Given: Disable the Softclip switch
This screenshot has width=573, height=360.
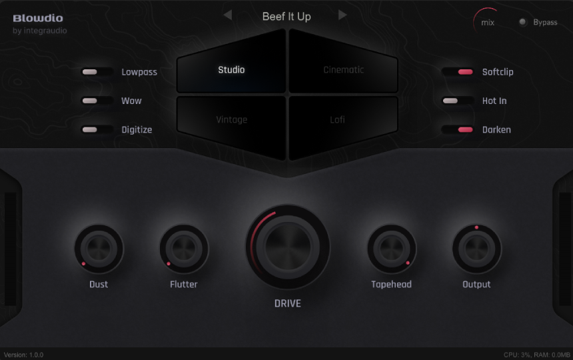Looking at the screenshot, I should pos(458,72).
